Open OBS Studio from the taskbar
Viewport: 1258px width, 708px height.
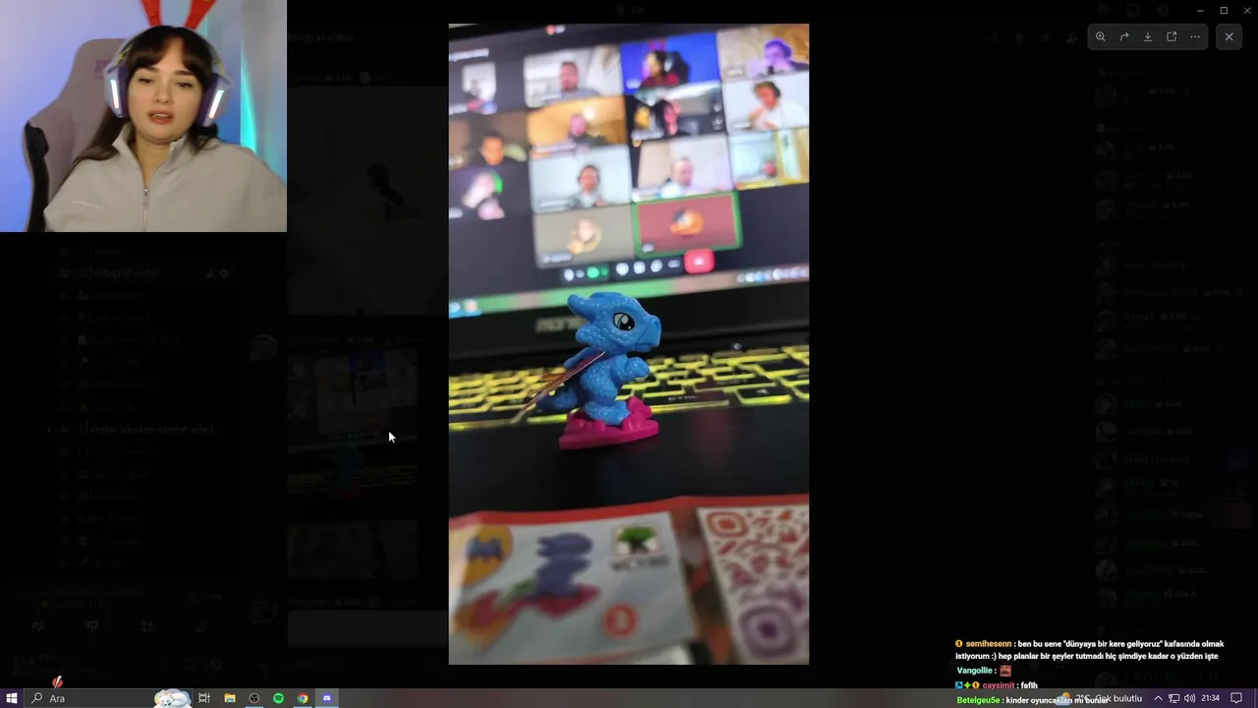pyautogui.click(x=254, y=698)
